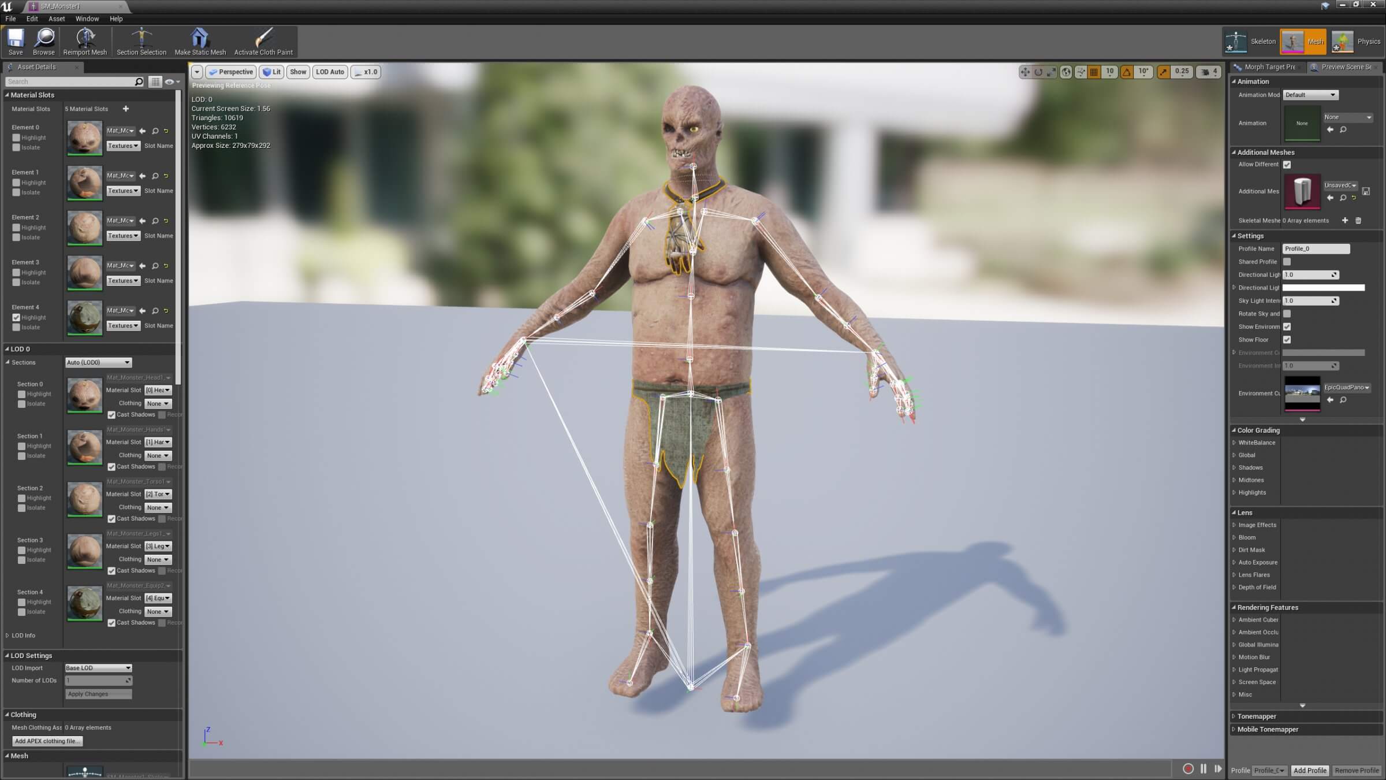Image resolution: width=1386 pixels, height=780 pixels.
Task: Add a new material slot
Action: tap(126, 109)
